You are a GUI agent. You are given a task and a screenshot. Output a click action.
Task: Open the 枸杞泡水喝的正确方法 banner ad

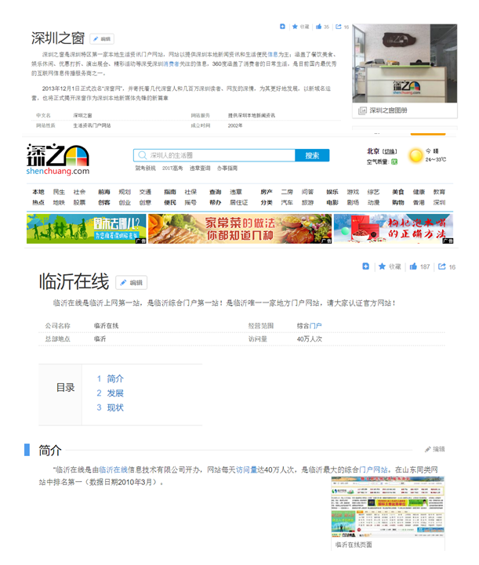point(394,229)
